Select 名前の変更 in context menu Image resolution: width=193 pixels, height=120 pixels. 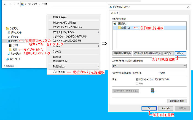point(60,61)
